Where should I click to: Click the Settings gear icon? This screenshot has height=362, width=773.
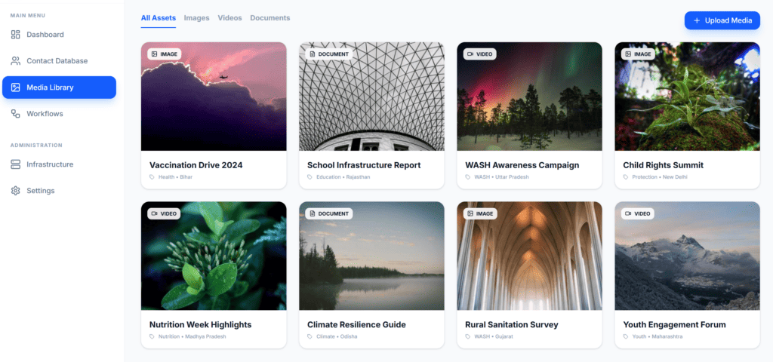[16, 191]
